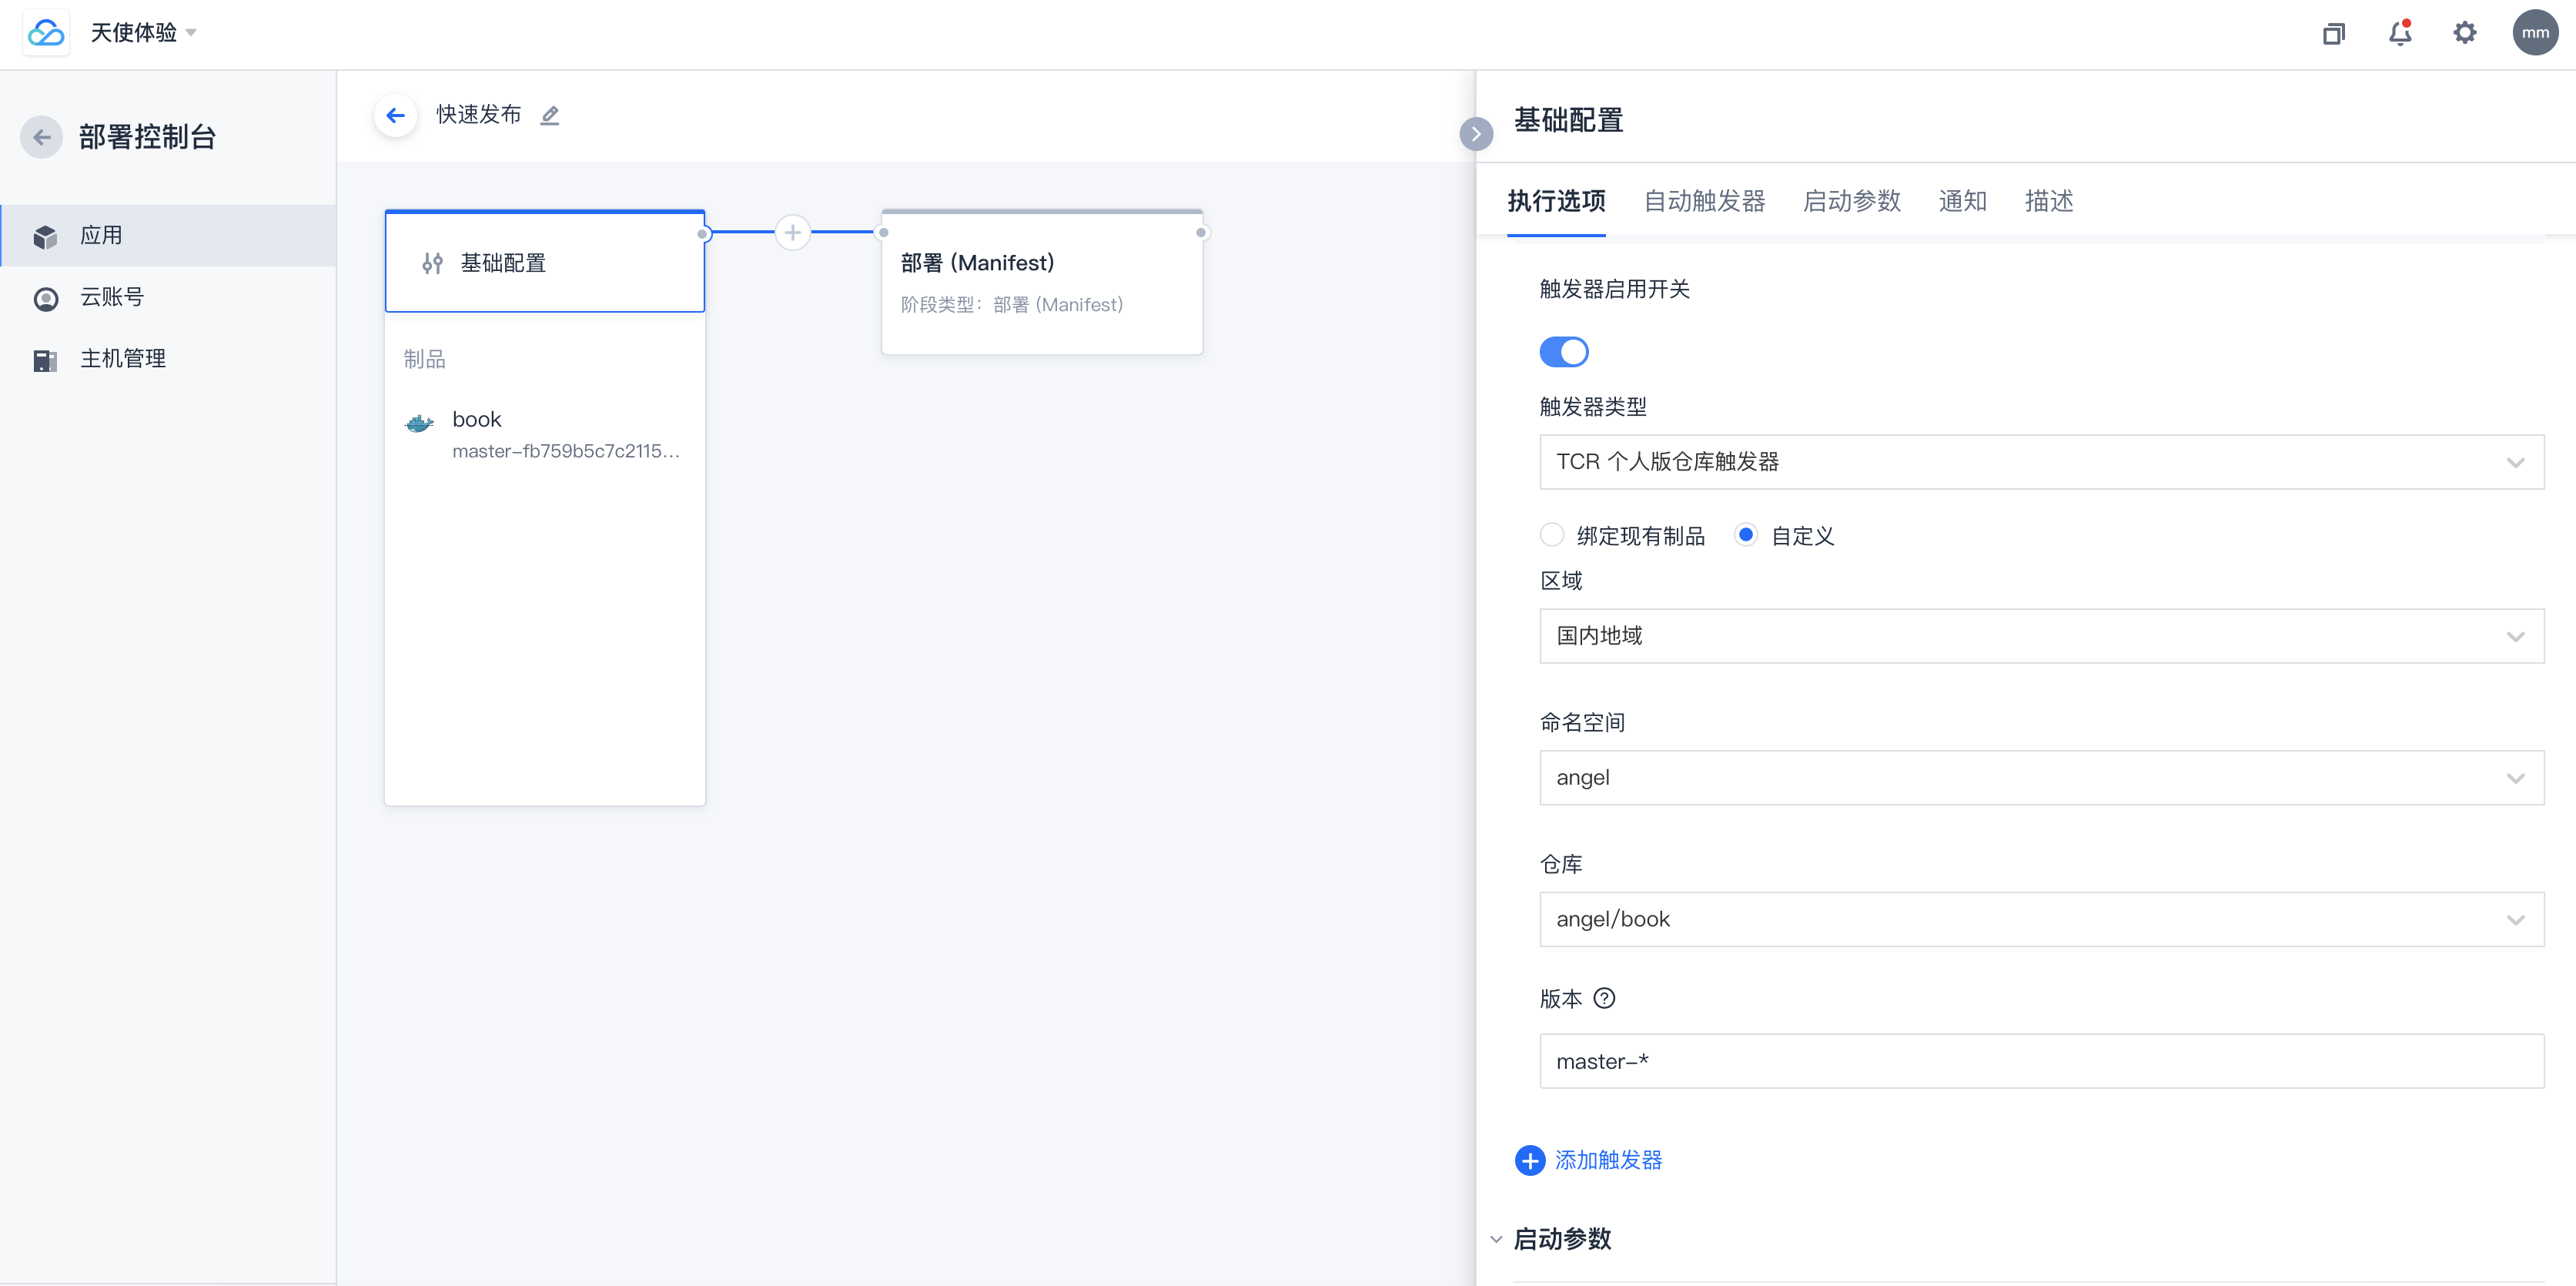Screen dimensions: 2576x1286
Task: Go back from 部署控制台 sidebar
Action: 42,137
